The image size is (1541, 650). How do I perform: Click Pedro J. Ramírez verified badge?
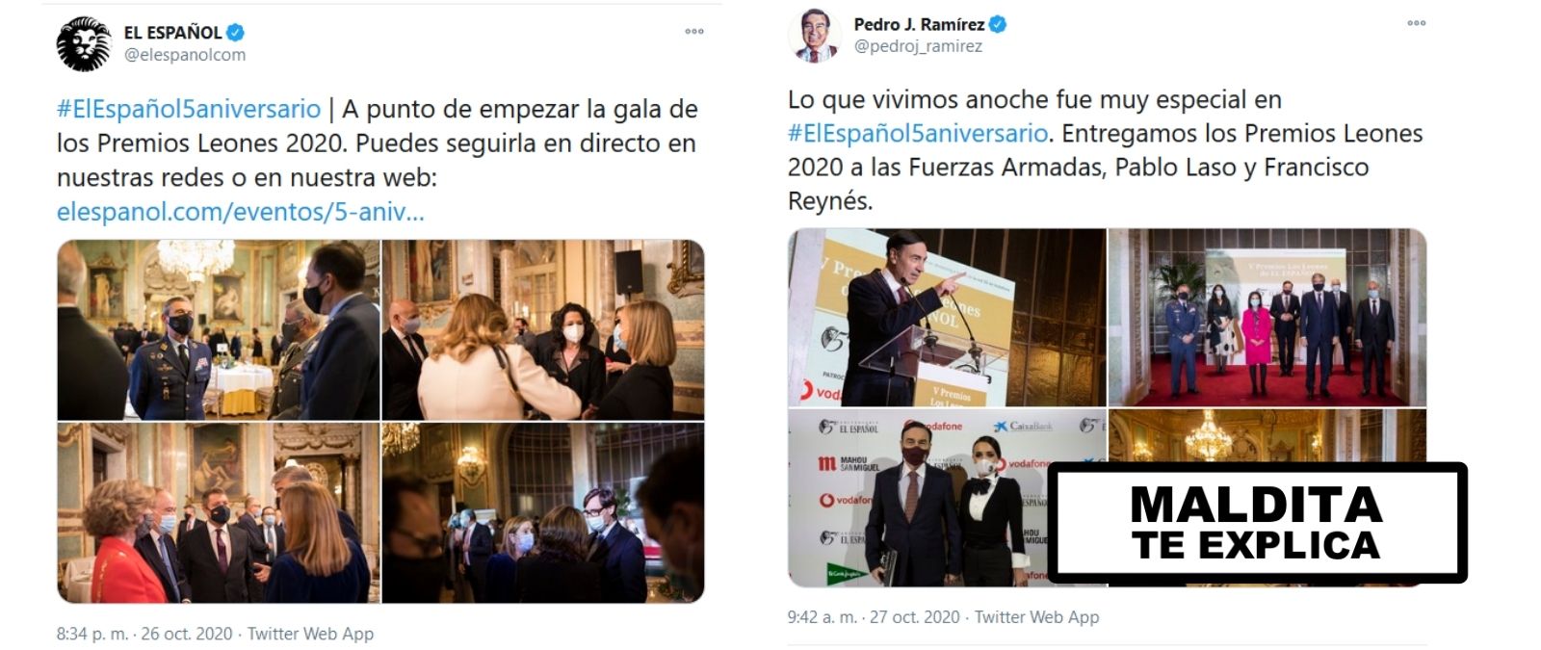(x=999, y=24)
